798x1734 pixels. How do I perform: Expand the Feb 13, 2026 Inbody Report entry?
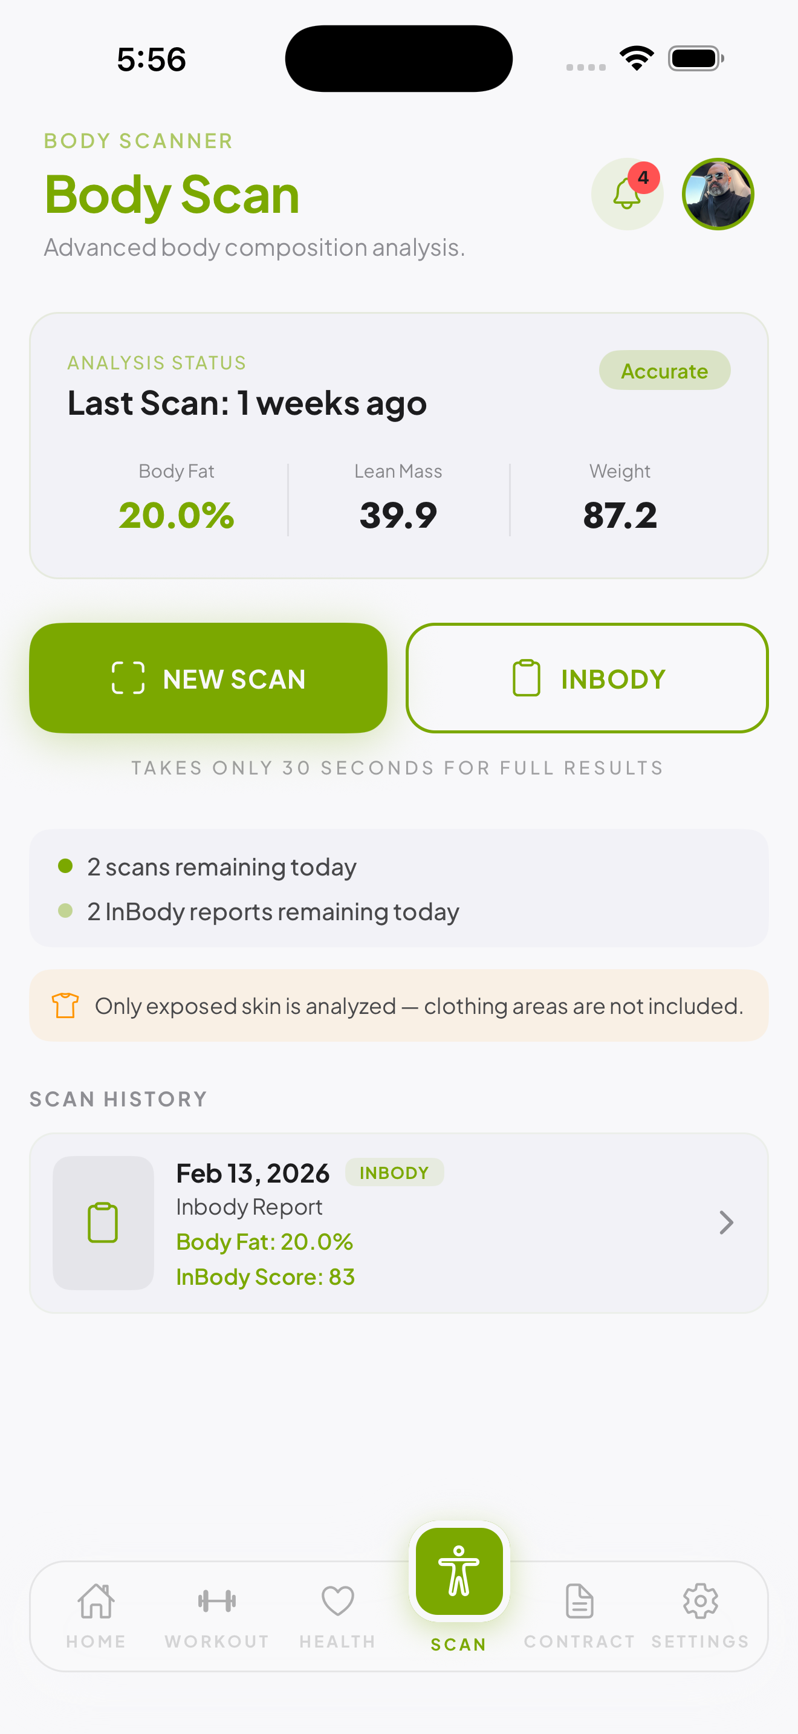[400, 1223]
